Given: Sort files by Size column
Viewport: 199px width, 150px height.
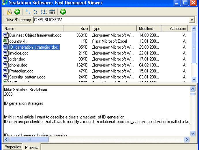Looking at the screenshot, I should pos(76,28).
